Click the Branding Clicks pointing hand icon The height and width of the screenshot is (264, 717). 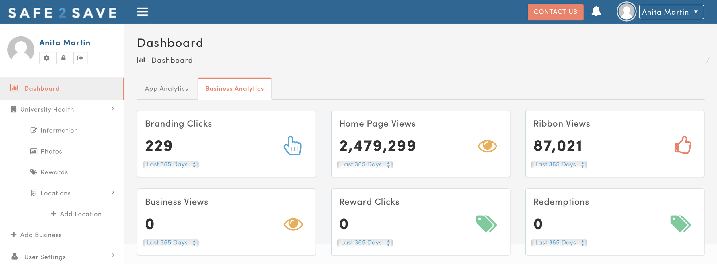pyautogui.click(x=293, y=145)
